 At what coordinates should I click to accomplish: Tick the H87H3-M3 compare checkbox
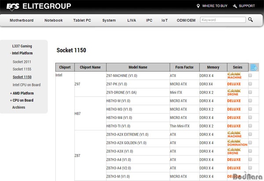(250, 109)
